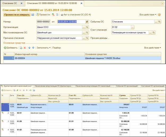Open the window list arrow at top right
Image resolution: width=166 pixels, height=137 pixels.
click(x=162, y=3)
